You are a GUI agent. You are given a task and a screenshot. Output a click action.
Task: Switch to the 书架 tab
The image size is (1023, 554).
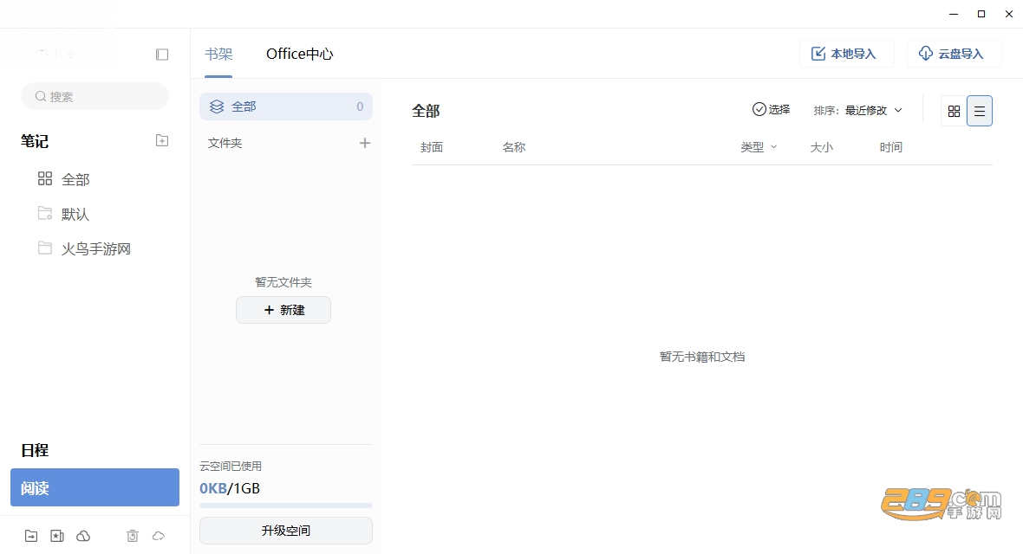pos(218,54)
